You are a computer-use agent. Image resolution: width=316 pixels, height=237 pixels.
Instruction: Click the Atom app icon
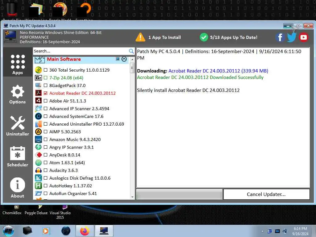pyautogui.click(x=38, y=163)
